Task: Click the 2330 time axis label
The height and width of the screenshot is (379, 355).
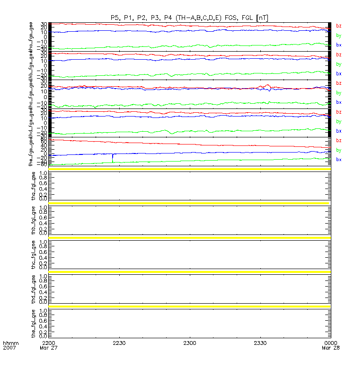Action: pyautogui.click(x=260, y=343)
